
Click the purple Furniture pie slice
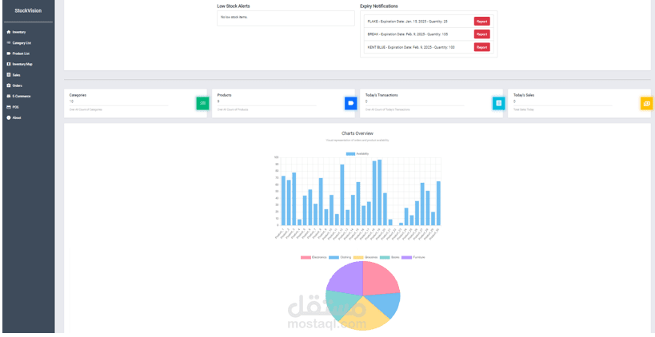pos(347,280)
